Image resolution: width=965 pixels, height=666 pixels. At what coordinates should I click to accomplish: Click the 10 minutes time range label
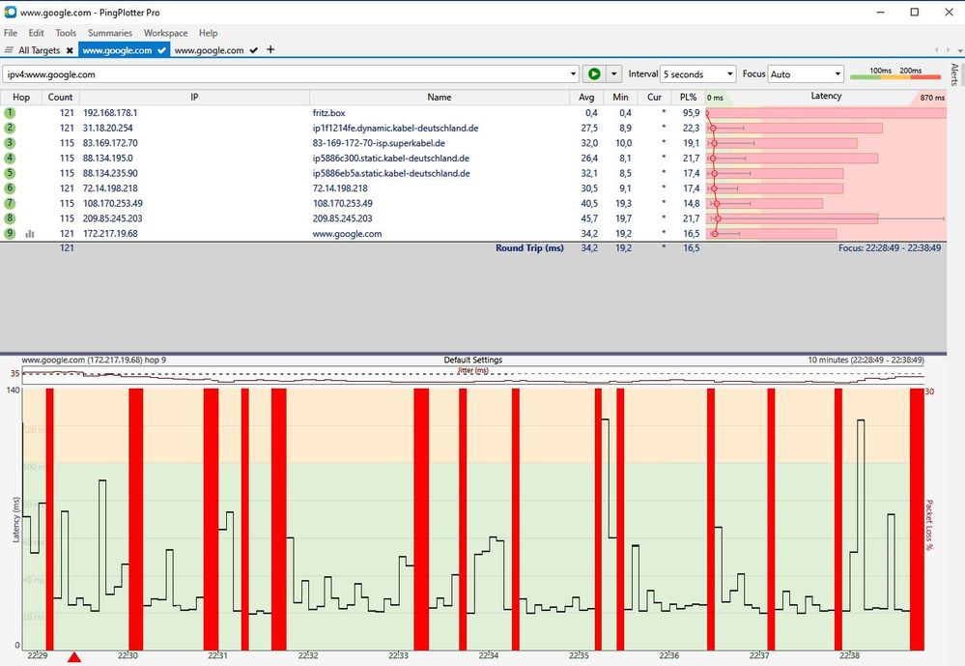pyautogui.click(x=866, y=360)
